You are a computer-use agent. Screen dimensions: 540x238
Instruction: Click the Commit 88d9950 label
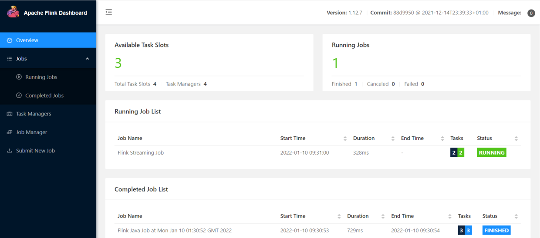click(x=429, y=13)
